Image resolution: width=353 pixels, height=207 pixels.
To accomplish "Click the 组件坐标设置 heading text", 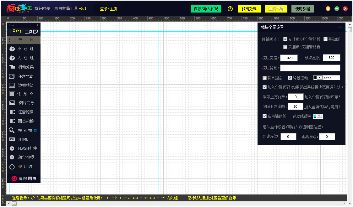I will click(x=293, y=127).
